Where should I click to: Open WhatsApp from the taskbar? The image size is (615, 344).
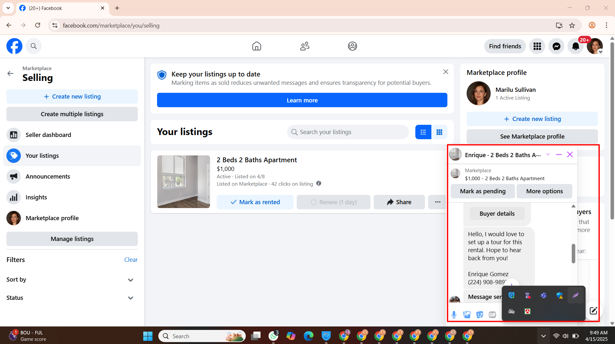click(273, 336)
